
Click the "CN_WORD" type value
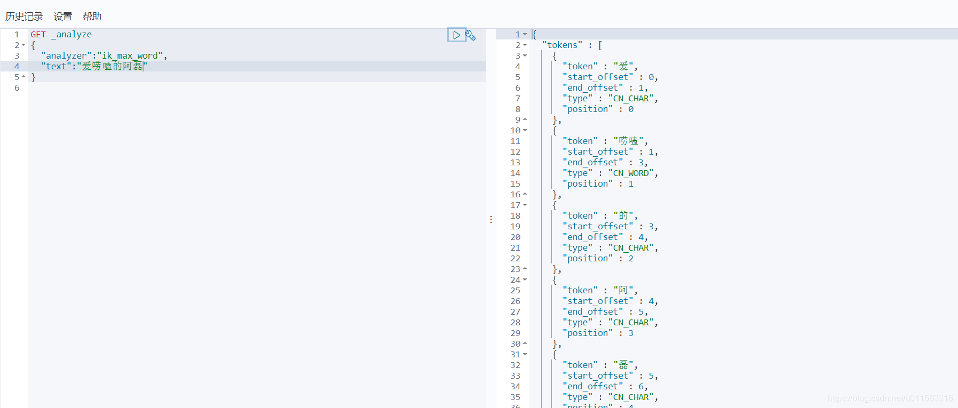631,173
